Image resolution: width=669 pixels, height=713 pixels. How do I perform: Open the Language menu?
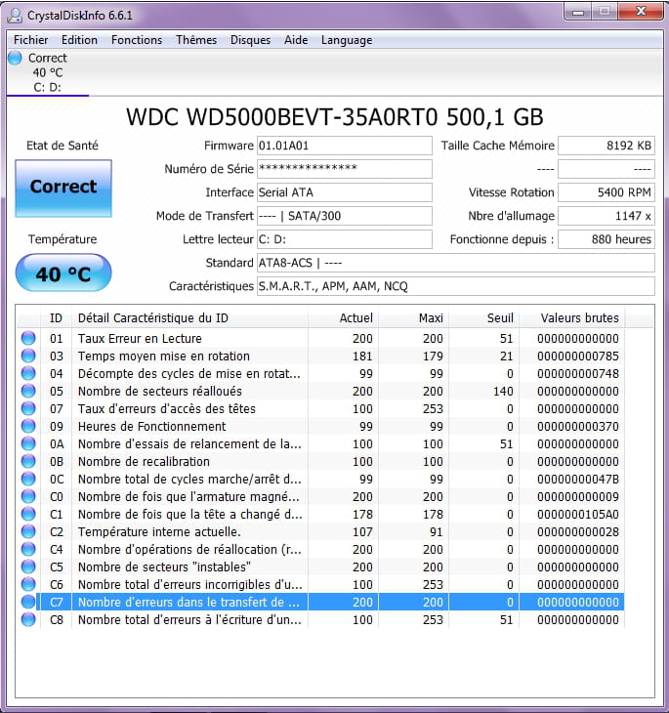347,40
